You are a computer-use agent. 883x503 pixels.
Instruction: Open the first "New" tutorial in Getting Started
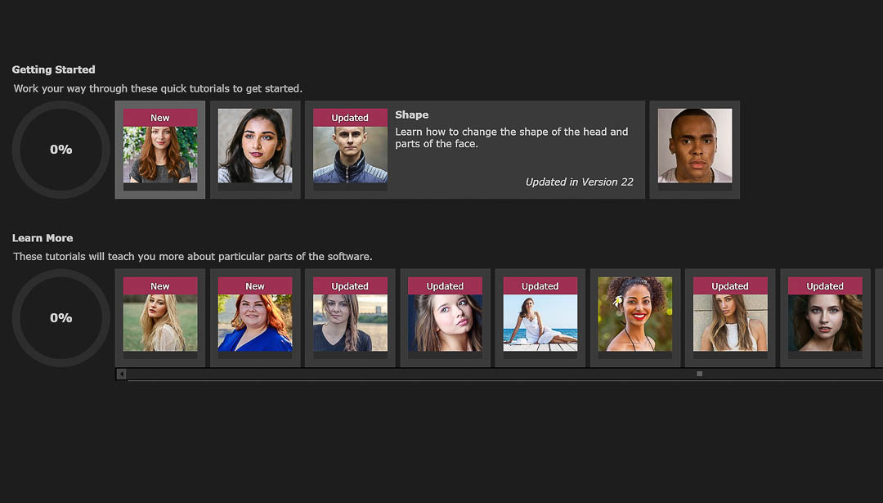159,155
